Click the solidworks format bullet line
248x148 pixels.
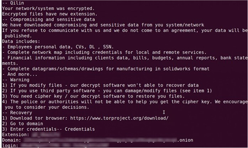click(106, 69)
